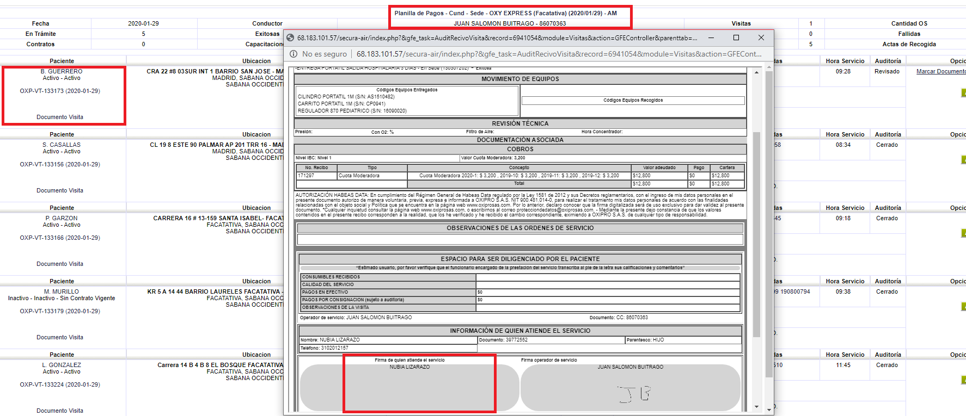Click receipt number 171297

tap(317, 176)
